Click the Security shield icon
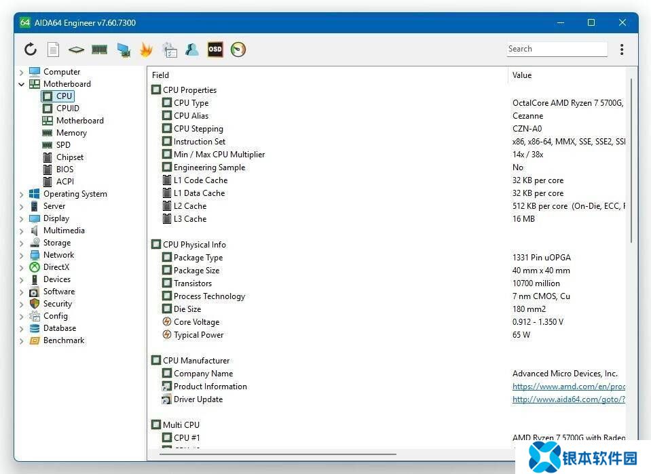 pyautogui.click(x=35, y=304)
